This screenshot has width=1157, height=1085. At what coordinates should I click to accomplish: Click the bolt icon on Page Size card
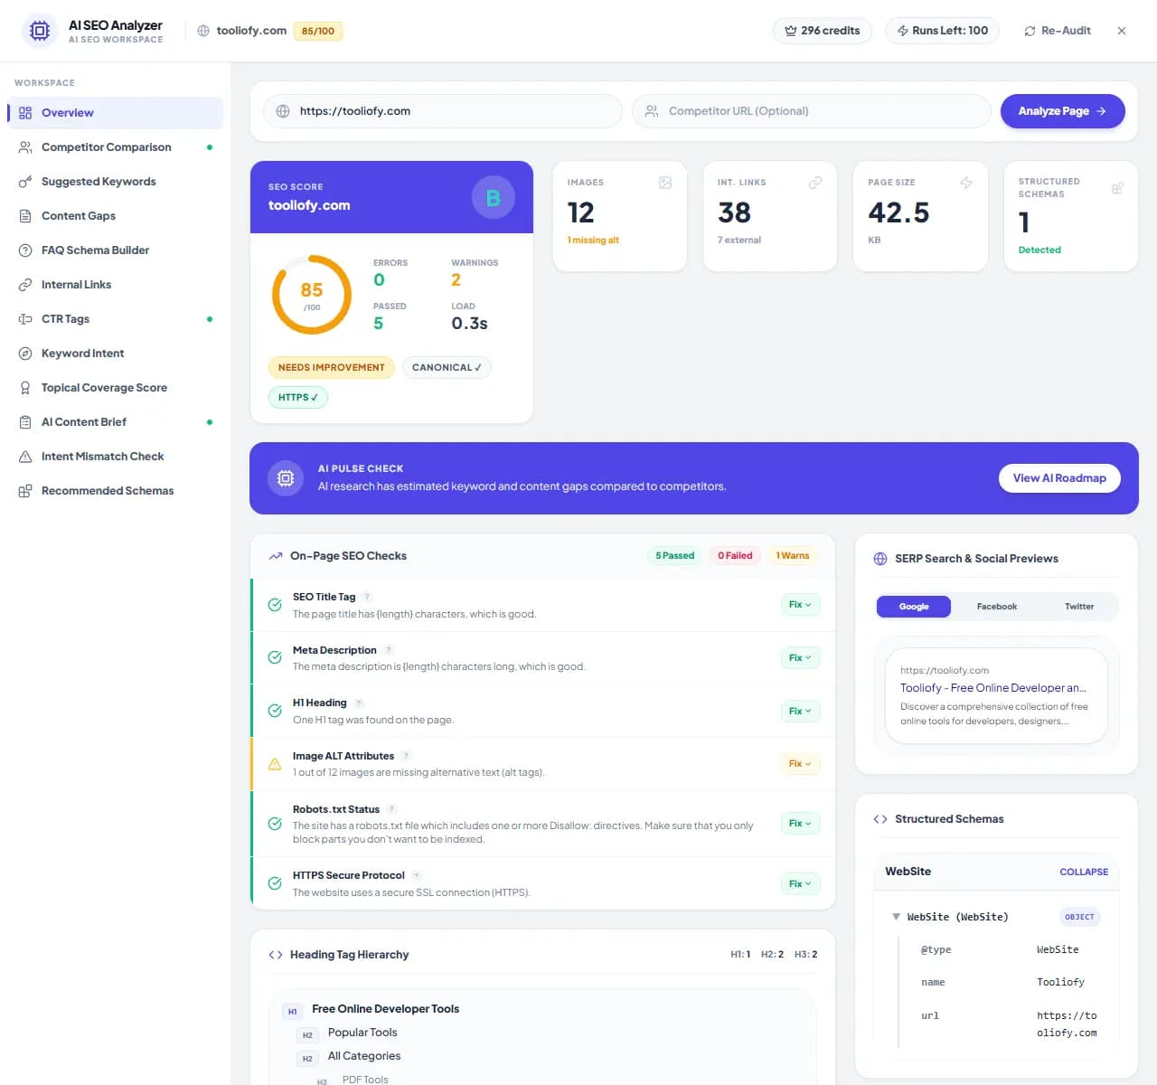966,183
